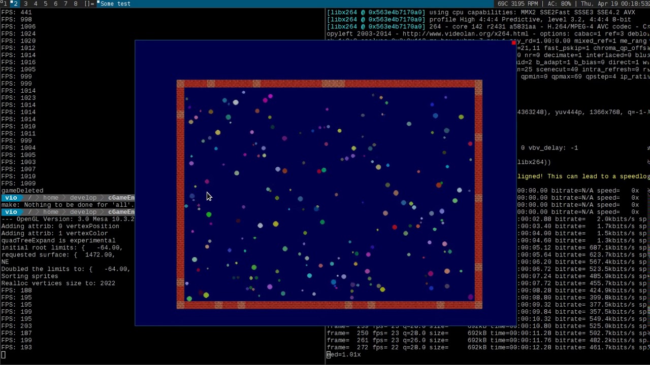Click 'Realloc vertices size to: 2022' line
This screenshot has width=650, height=365.
(x=58, y=283)
